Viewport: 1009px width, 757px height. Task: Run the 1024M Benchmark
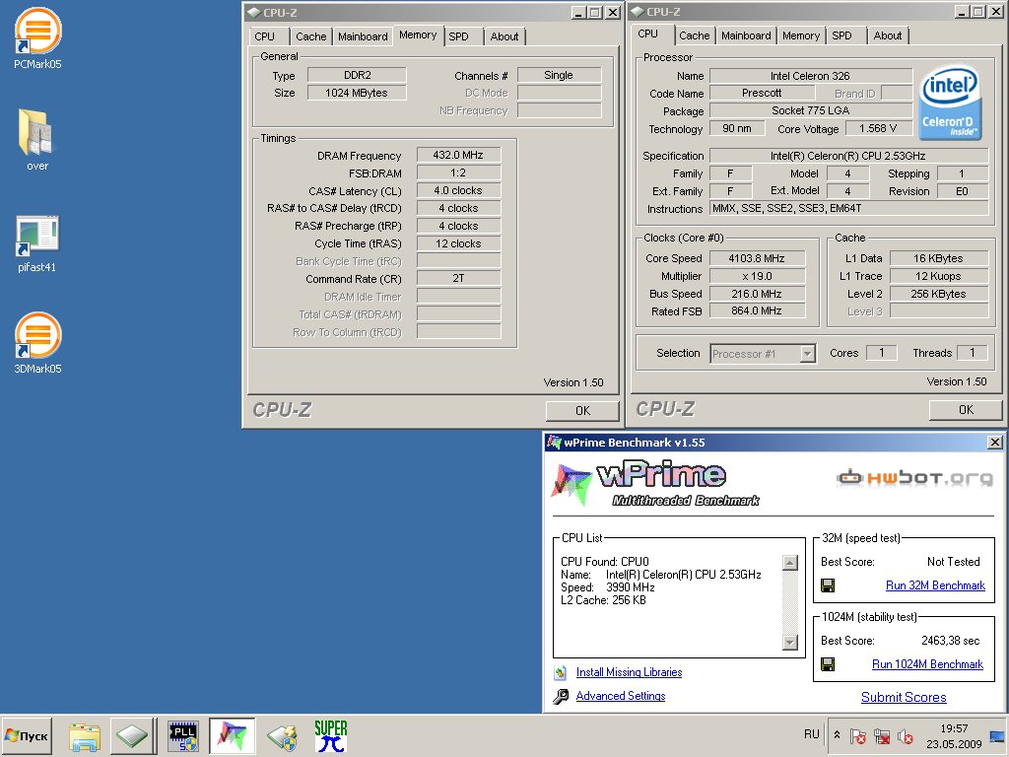(x=927, y=663)
